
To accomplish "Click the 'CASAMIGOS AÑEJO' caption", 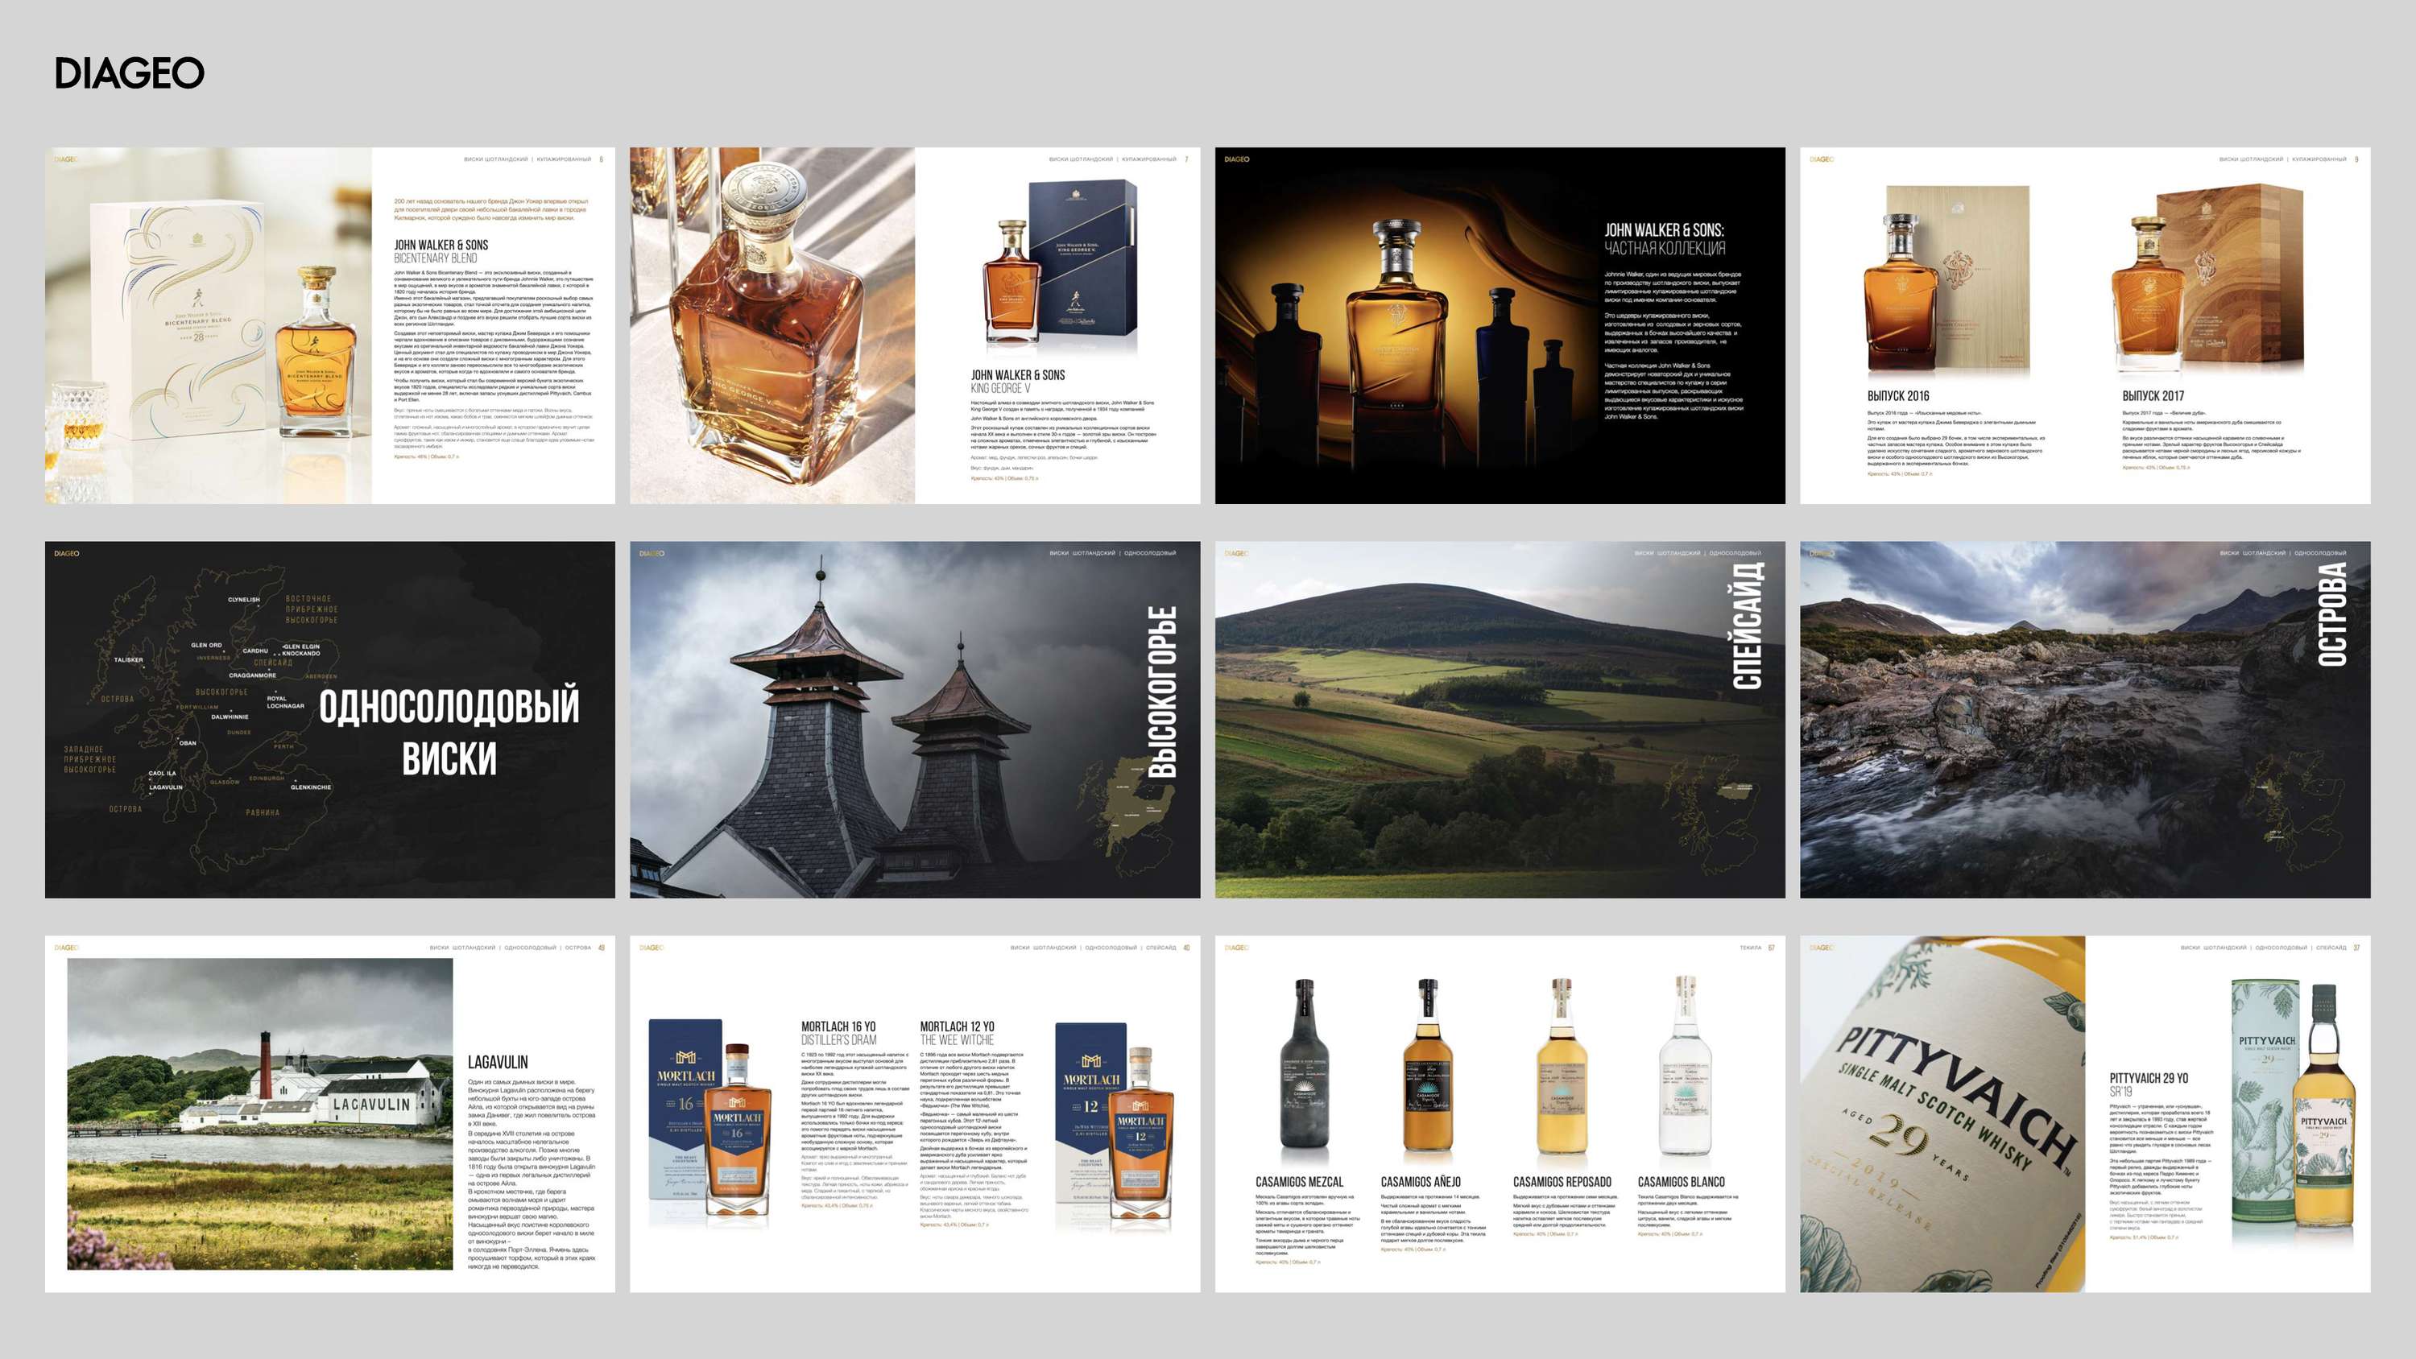I will [x=1420, y=1182].
